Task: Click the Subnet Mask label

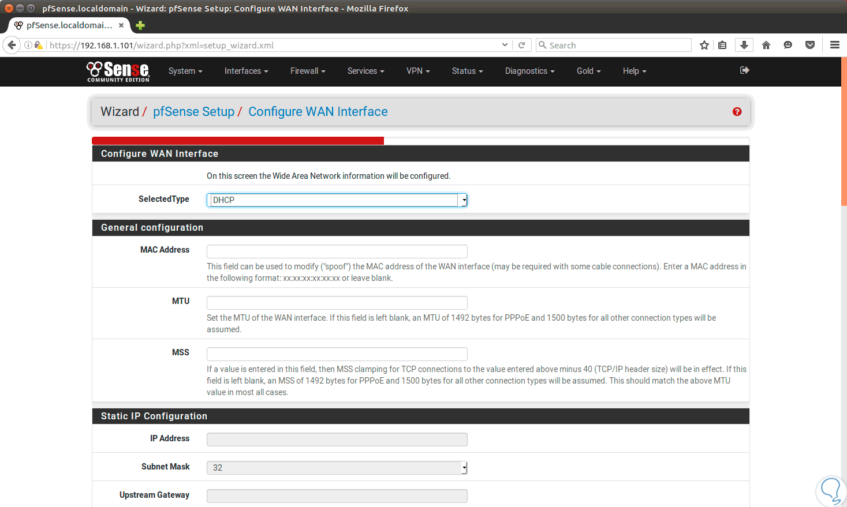Action: (x=166, y=467)
